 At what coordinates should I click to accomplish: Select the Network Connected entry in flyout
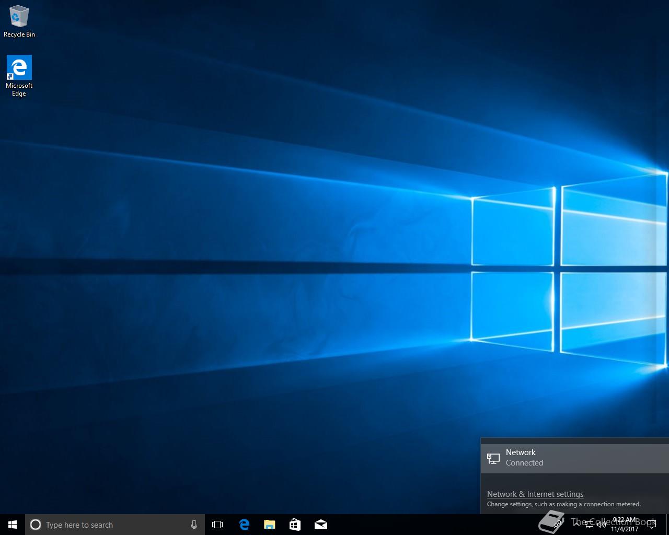[x=574, y=458]
